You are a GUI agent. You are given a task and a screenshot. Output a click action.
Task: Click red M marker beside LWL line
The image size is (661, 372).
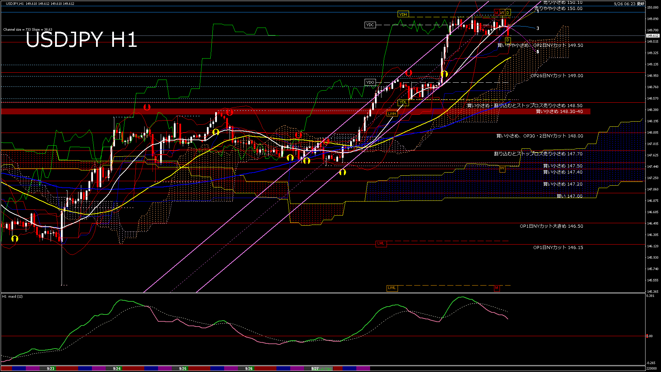(496, 288)
